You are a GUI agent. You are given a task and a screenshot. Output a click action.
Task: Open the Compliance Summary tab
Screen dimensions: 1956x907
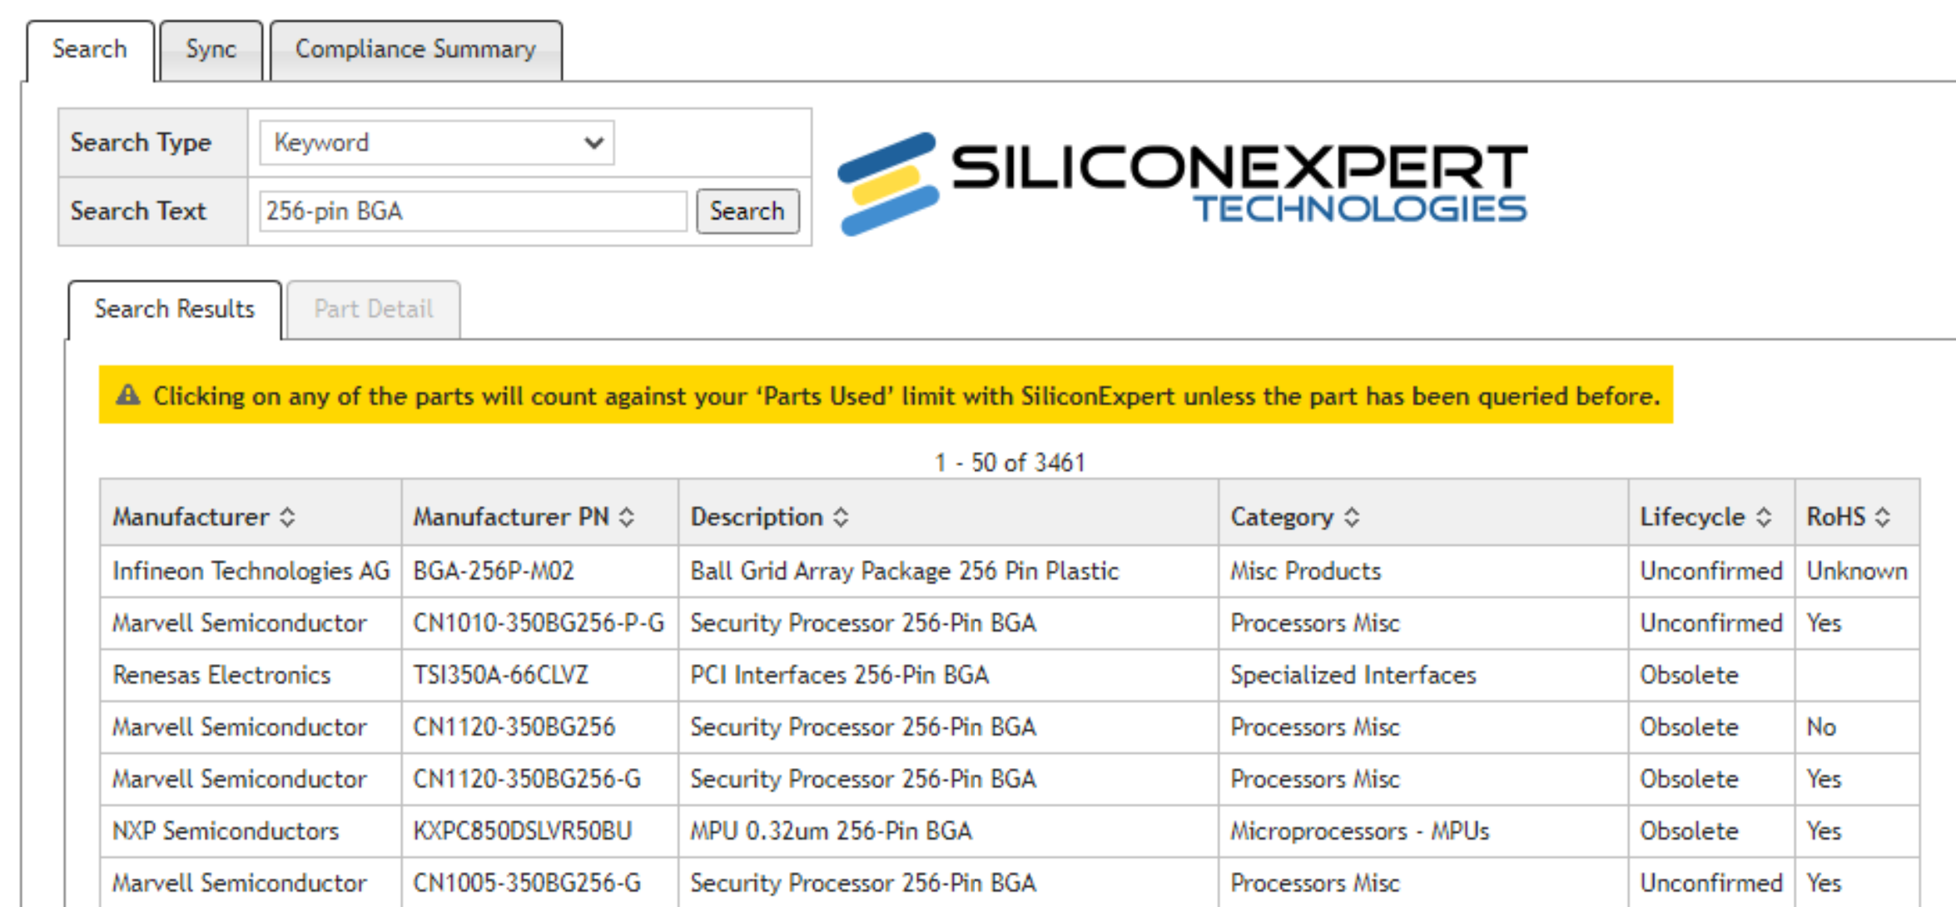pos(415,50)
